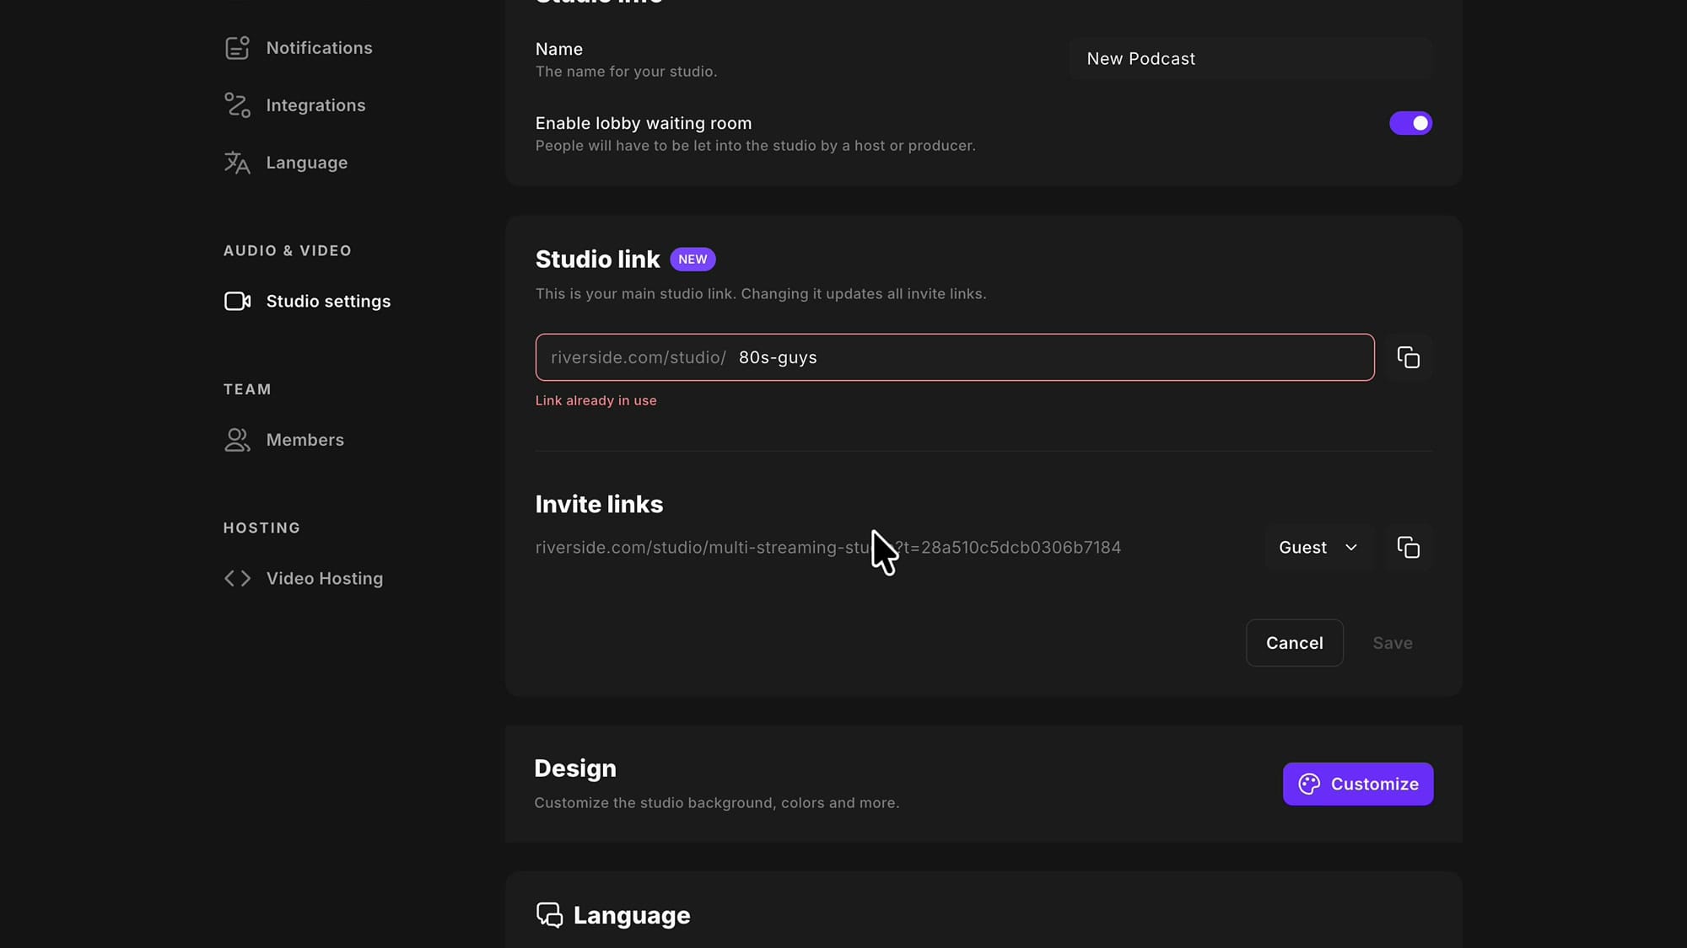The height and width of the screenshot is (948, 1687).
Task: Click the studio link 80s-guys field
Action: pyautogui.click(x=955, y=357)
